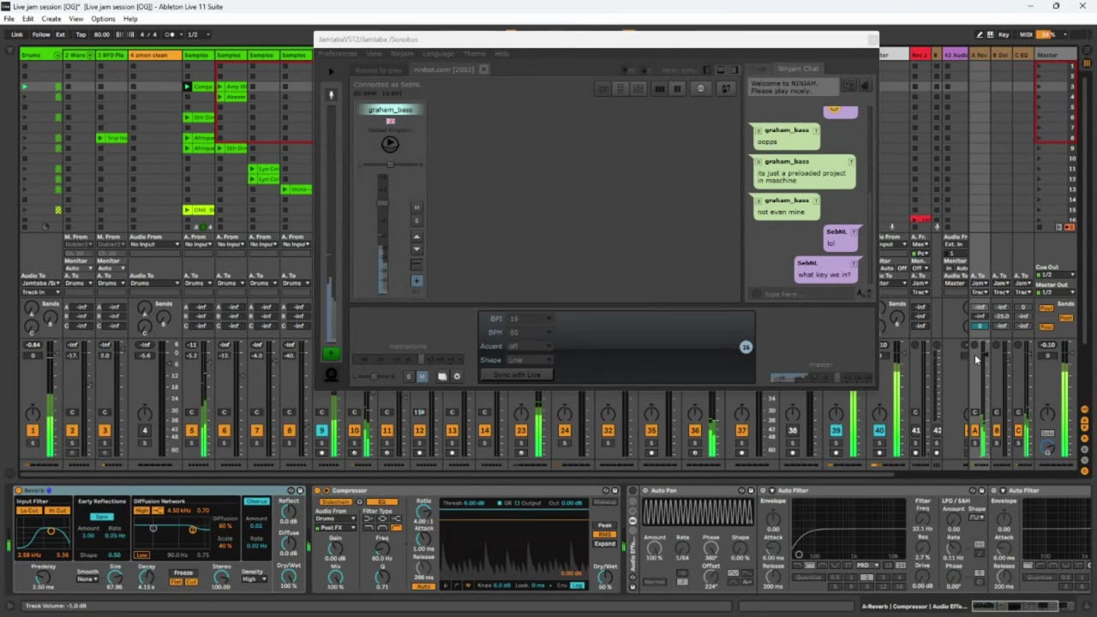Image resolution: width=1097 pixels, height=617 pixels.
Task: Launch the Conga clip in Samples track
Action: click(187, 87)
